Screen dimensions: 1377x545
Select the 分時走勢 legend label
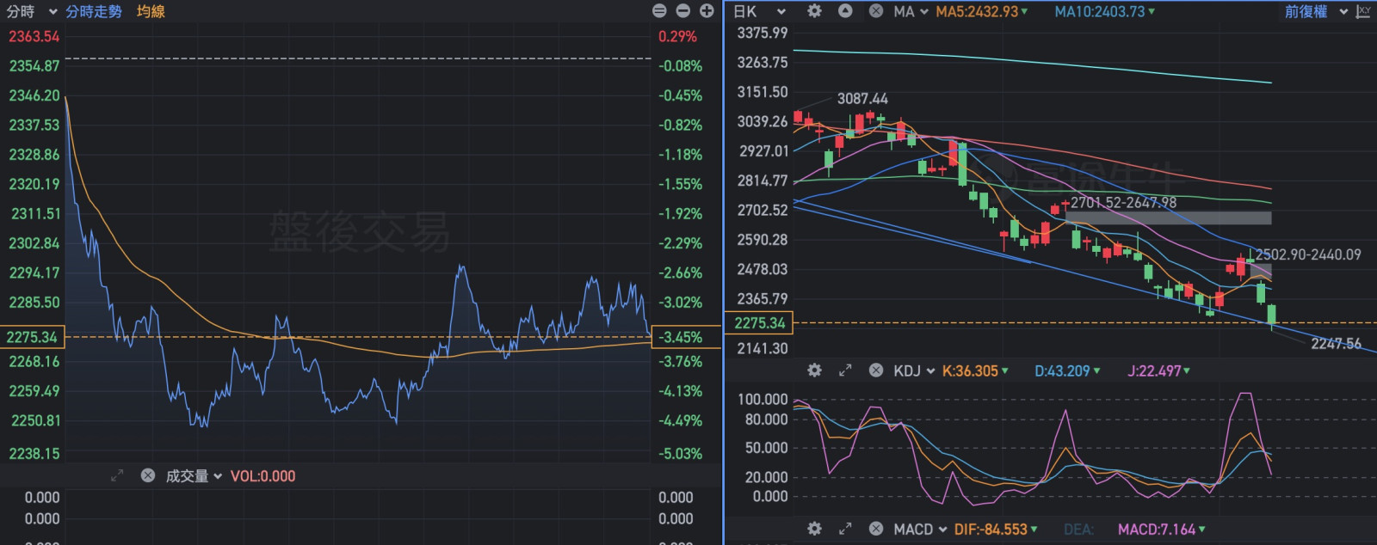pyautogui.click(x=94, y=11)
